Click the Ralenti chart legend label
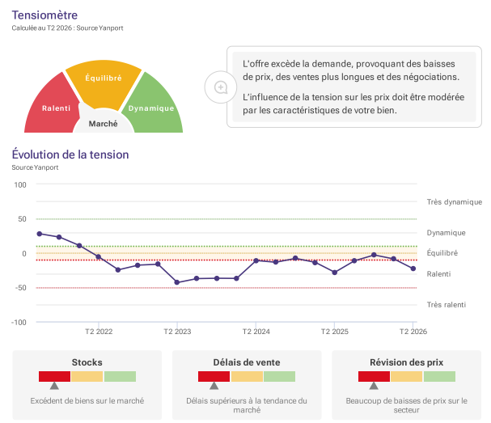 point(438,274)
